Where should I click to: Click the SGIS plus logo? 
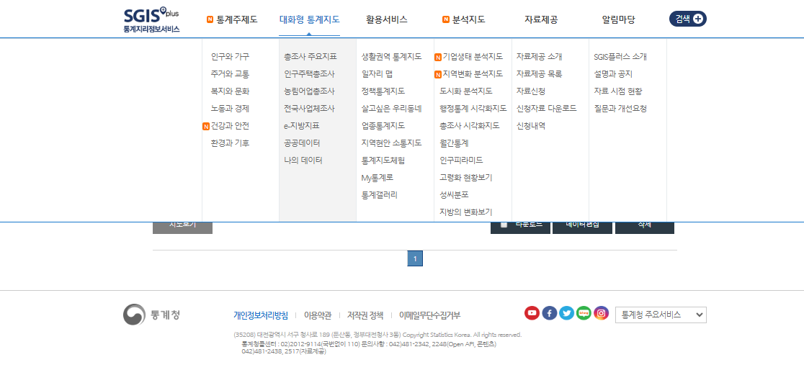(151, 19)
